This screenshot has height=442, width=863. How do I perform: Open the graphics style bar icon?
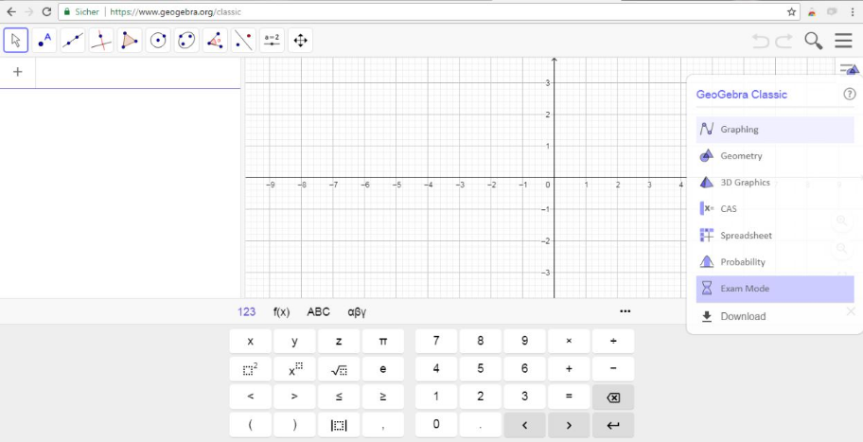(x=849, y=69)
